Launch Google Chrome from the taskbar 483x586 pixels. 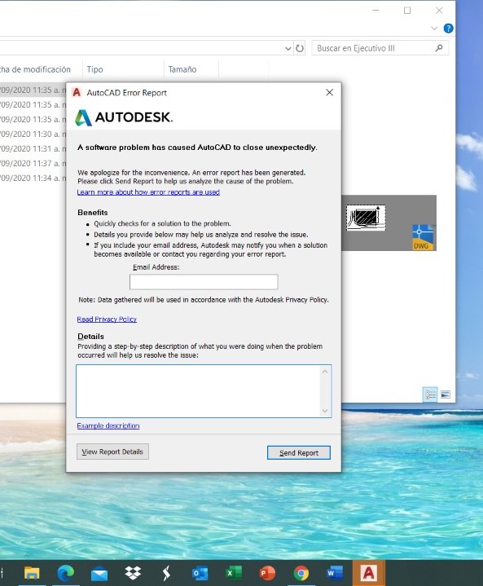pyautogui.click(x=301, y=573)
